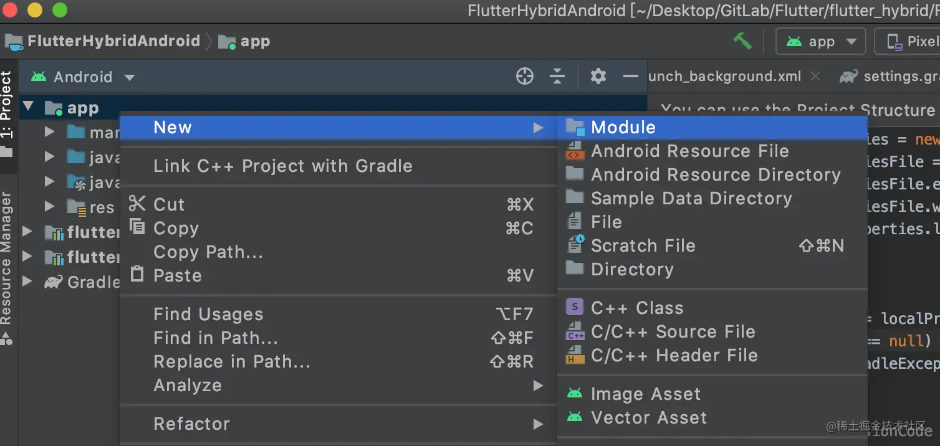Click the Android Resource File icon
The image size is (940, 446).
(575, 151)
